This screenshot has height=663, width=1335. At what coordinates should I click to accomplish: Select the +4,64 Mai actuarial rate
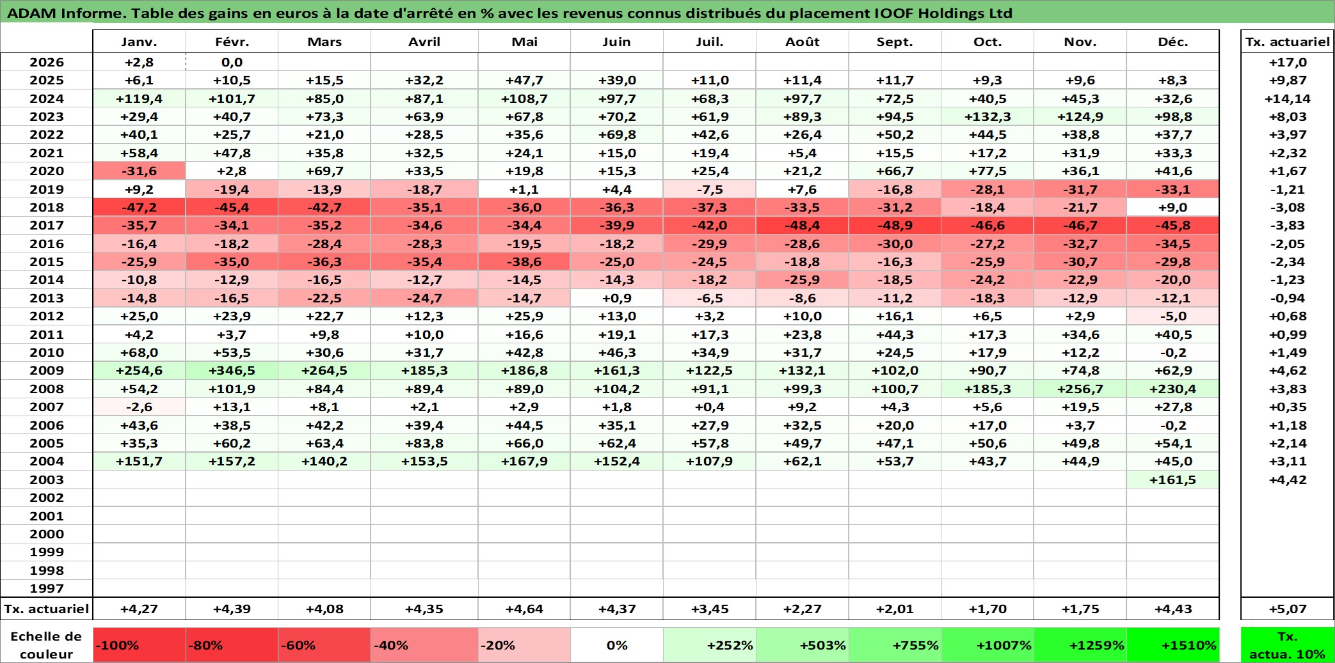coord(524,609)
